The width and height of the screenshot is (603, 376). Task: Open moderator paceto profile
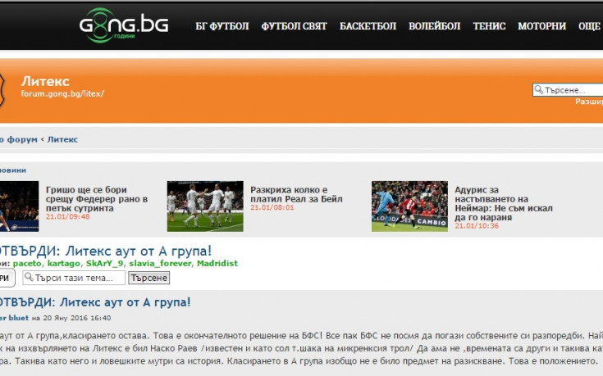tap(27, 264)
